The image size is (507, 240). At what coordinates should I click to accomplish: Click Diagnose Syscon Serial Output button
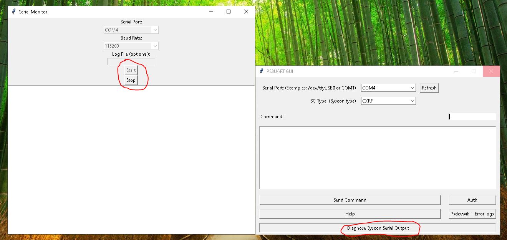[x=378, y=228]
